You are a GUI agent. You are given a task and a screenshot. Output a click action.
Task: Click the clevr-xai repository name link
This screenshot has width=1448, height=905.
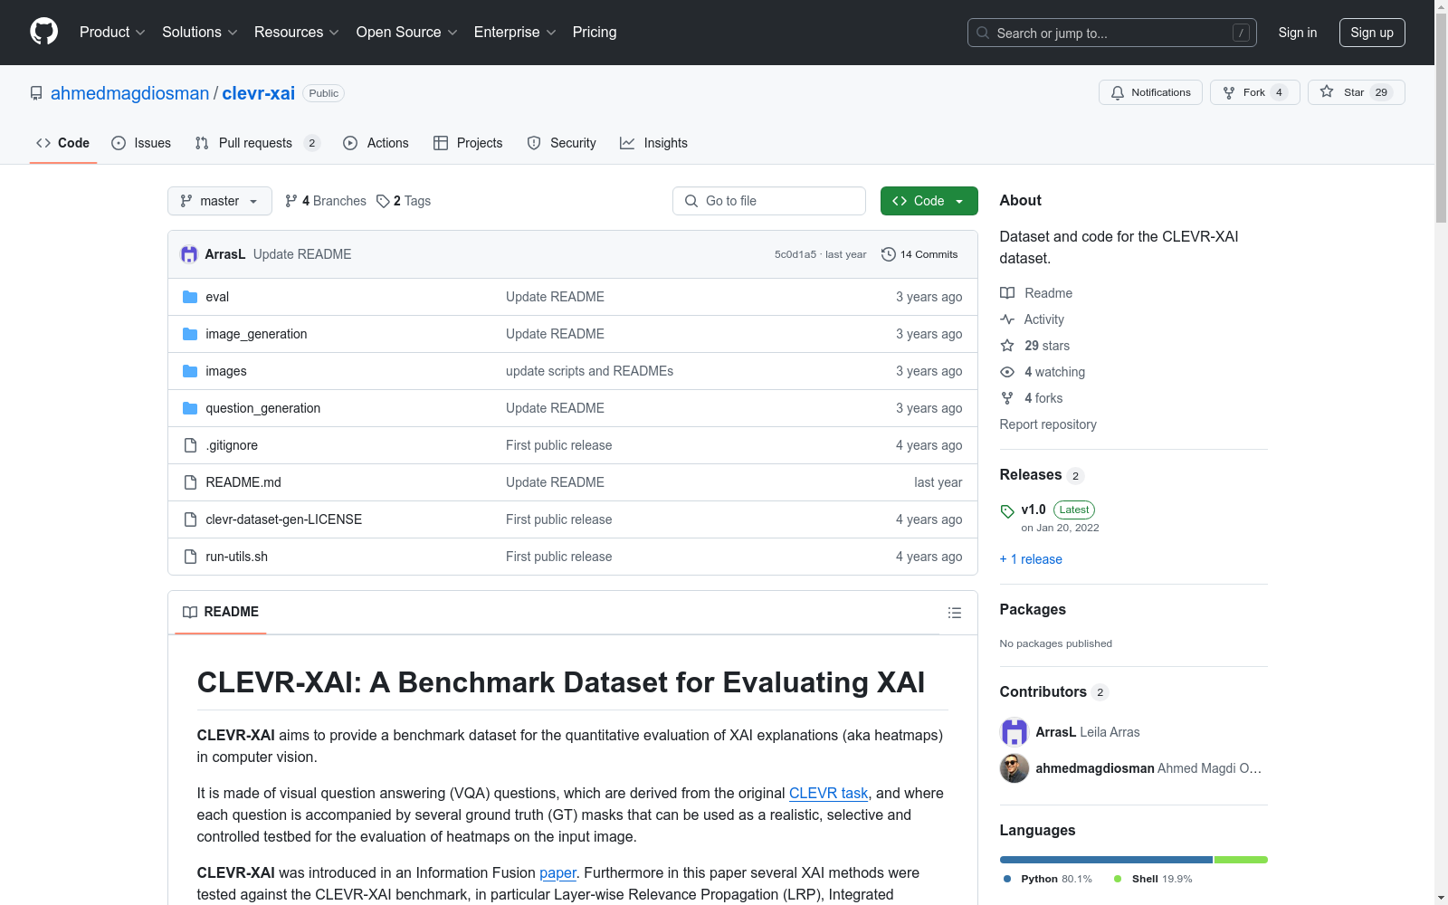click(259, 93)
